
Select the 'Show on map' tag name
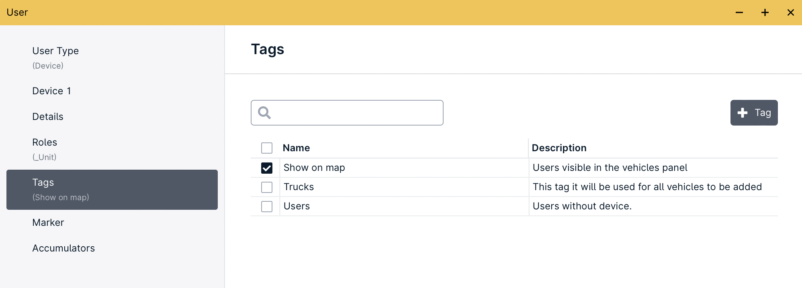tap(314, 168)
